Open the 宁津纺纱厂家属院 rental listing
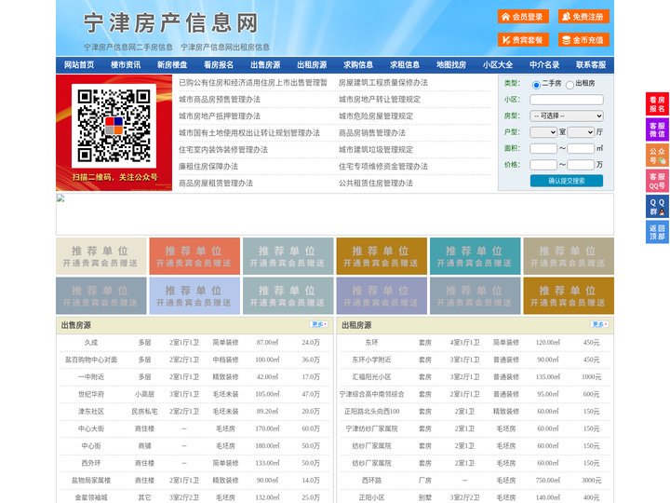 pos(371,428)
